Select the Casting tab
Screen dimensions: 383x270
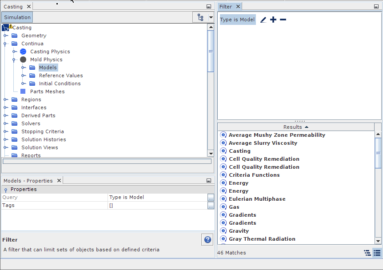(13, 7)
